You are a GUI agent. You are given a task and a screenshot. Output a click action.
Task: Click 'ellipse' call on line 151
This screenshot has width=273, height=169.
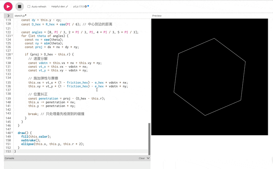click(x=27, y=144)
